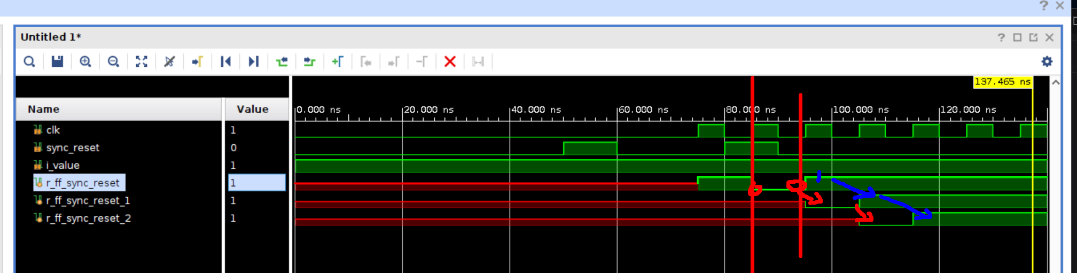The image size is (1077, 273).
Task: Open waveform settings with the gear icon
Action: tap(1047, 61)
